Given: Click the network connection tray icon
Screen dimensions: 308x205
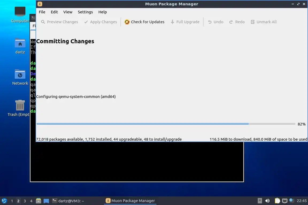Looking at the screenshot, I should [285, 201].
